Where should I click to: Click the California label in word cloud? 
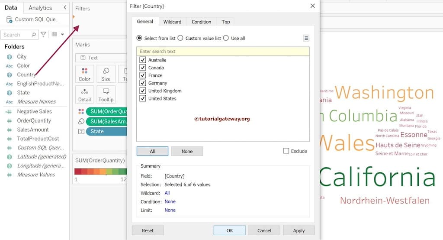(378, 177)
